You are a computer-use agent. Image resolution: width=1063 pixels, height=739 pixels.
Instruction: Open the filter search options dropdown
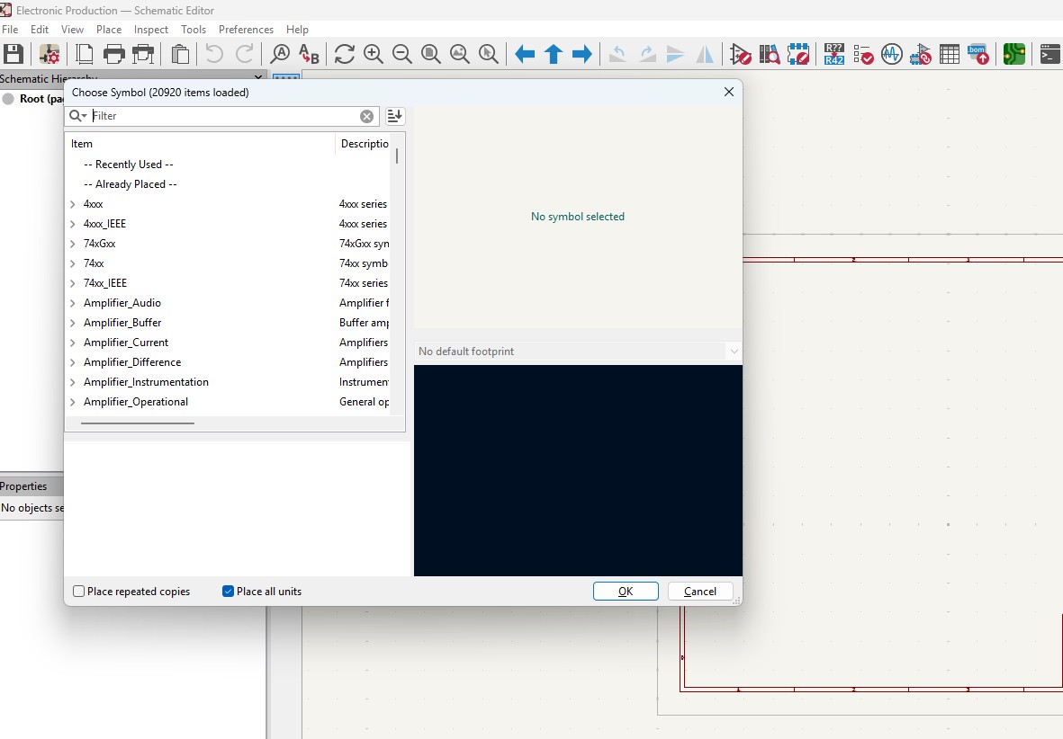tap(78, 116)
